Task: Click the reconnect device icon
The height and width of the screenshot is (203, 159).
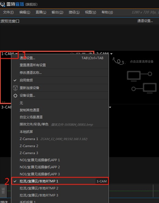Action: [15, 88]
